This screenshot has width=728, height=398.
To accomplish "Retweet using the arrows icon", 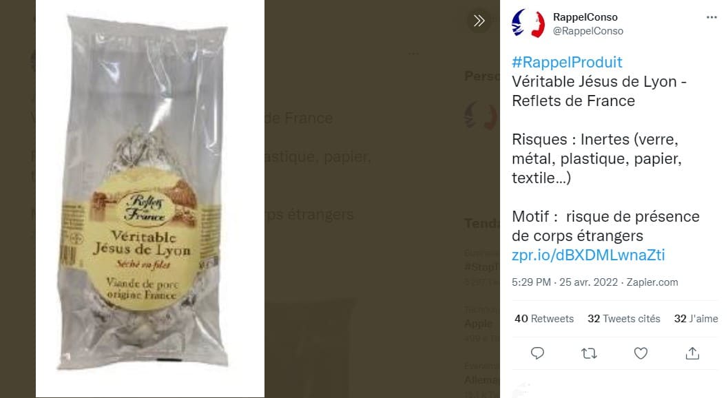I will (589, 353).
